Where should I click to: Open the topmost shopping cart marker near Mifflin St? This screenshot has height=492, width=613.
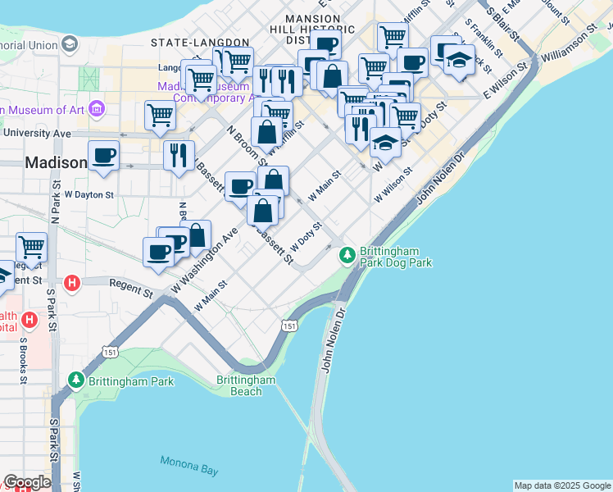[393, 39]
